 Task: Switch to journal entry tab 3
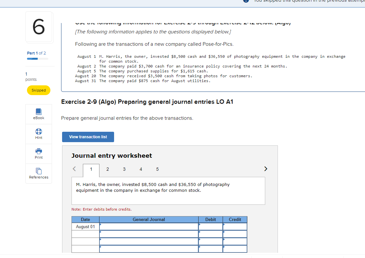click(124, 169)
